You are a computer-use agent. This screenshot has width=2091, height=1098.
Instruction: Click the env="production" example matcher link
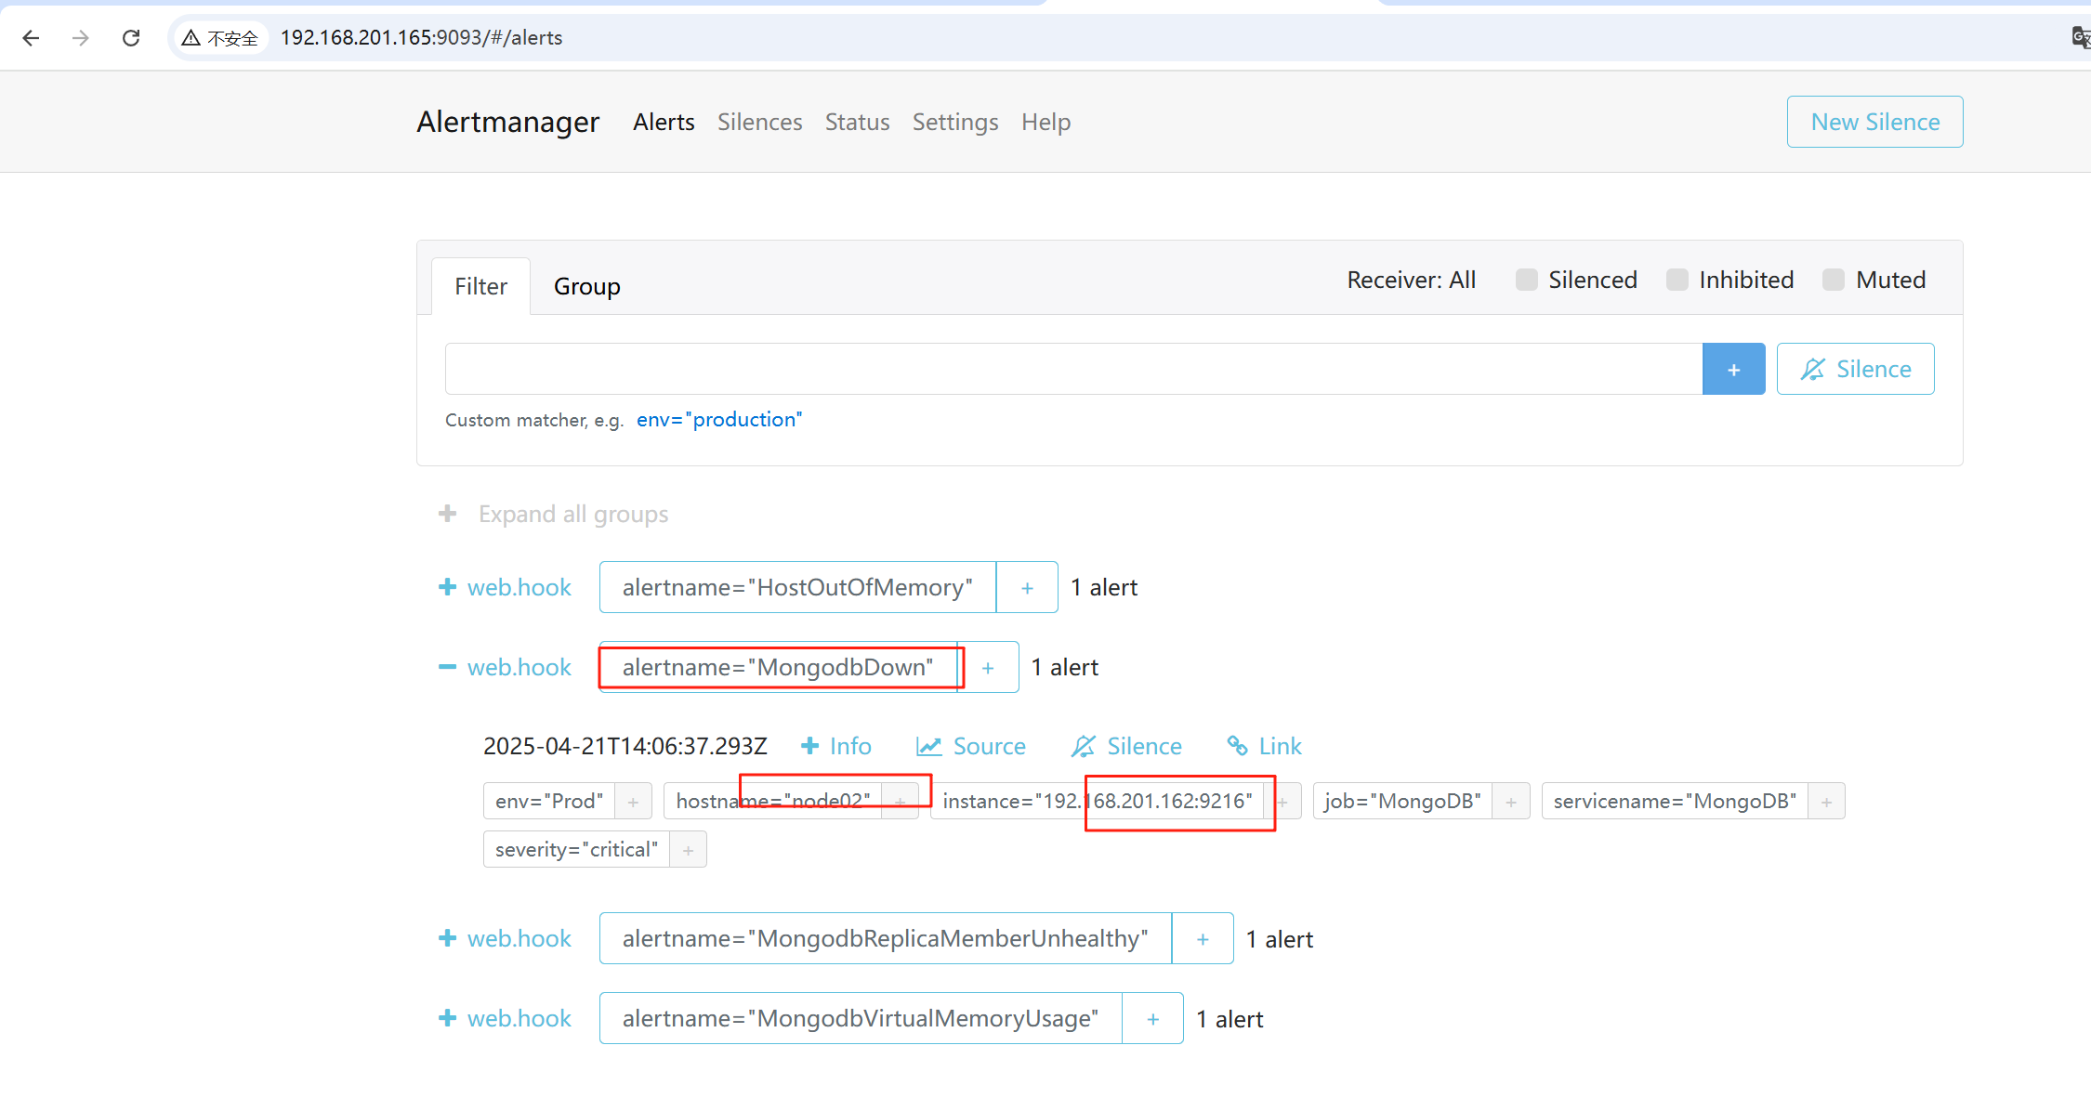[718, 420]
